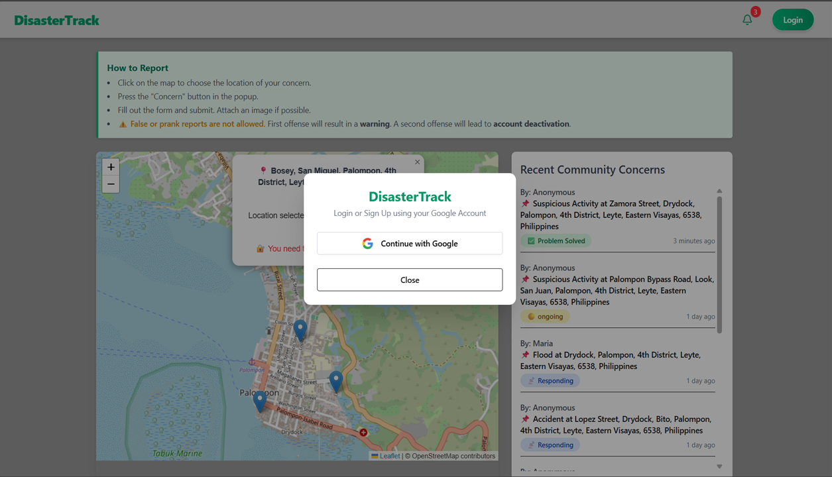Screen dimensions: 832x477
Task: Click the concerns list scrollbar thumb
Action: click(x=719, y=264)
